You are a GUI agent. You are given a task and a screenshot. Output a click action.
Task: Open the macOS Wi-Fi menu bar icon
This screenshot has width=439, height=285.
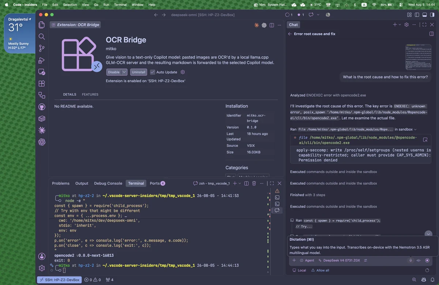click(374, 5)
